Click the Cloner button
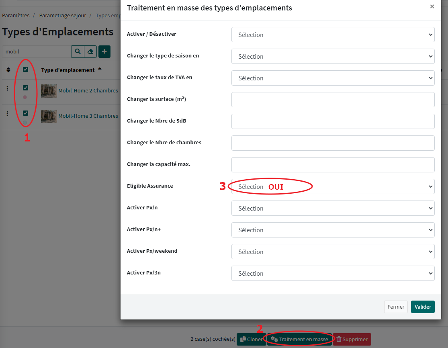Viewport: 448px width, 348px height. 251,339
